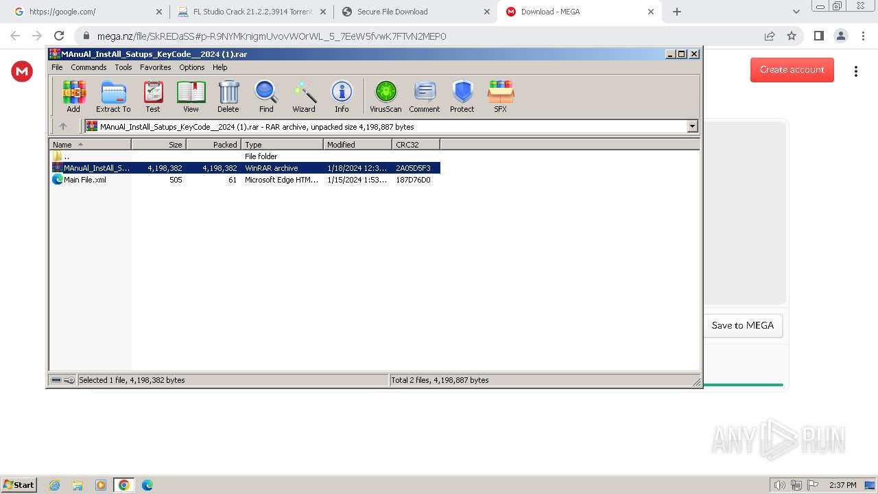Click Create account button
The width and height of the screenshot is (878, 494).
[792, 69]
